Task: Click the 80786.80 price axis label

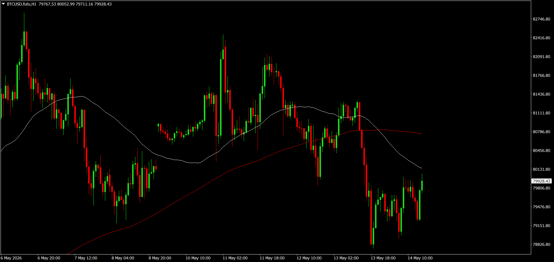Action: coord(542,132)
